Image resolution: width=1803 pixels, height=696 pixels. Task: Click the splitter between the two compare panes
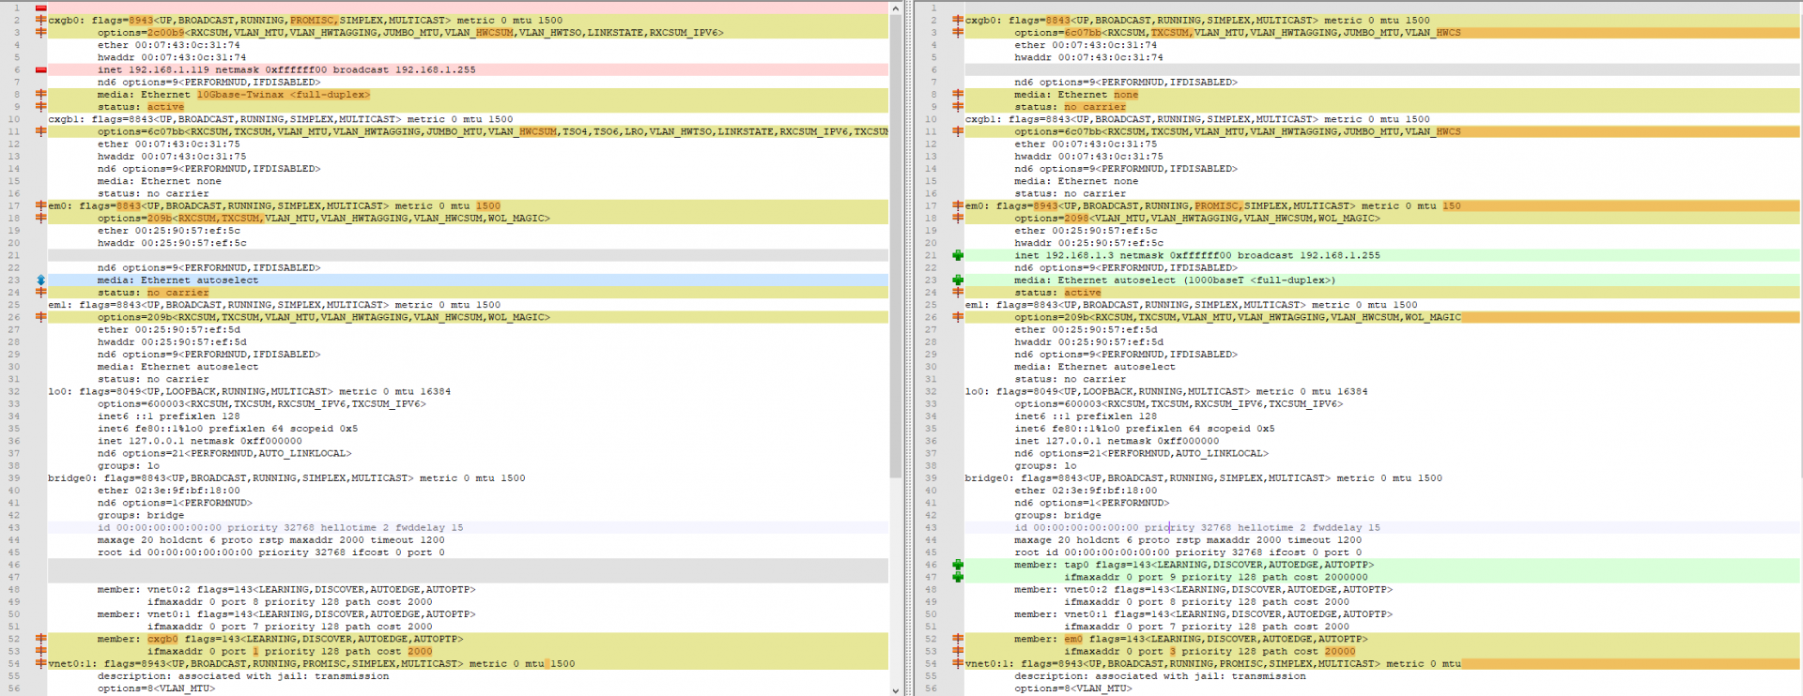[x=907, y=348]
